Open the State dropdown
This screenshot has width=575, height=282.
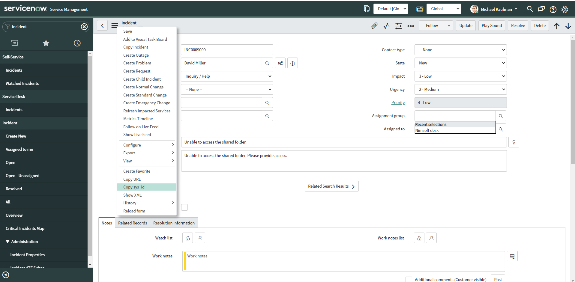click(460, 63)
